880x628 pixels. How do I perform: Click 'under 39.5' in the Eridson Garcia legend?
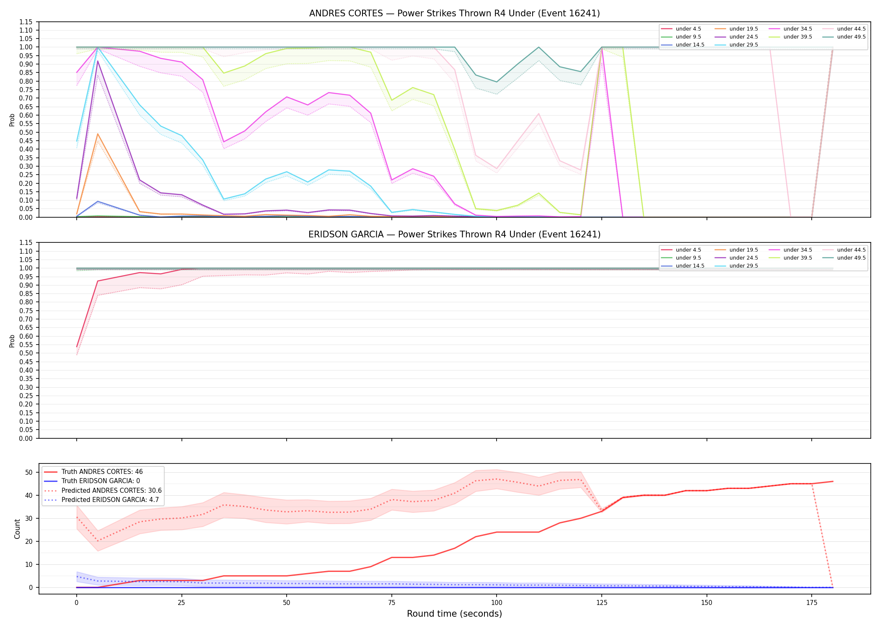[x=797, y=258]
